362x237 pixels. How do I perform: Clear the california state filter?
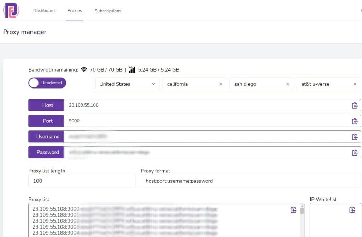(221, 84)
